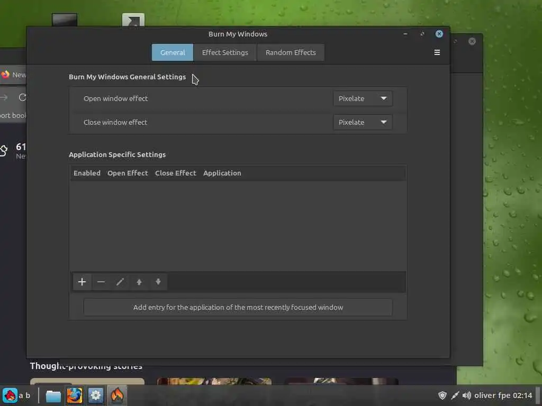Remove selected entry with the minus icon
The height and width of the screenshot is (406, 542).
[x=101, y=282]
